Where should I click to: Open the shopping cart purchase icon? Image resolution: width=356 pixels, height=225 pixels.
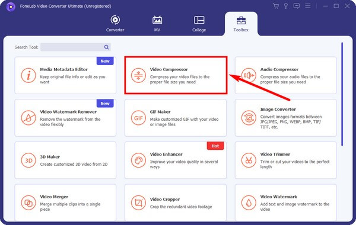point(276,6)
